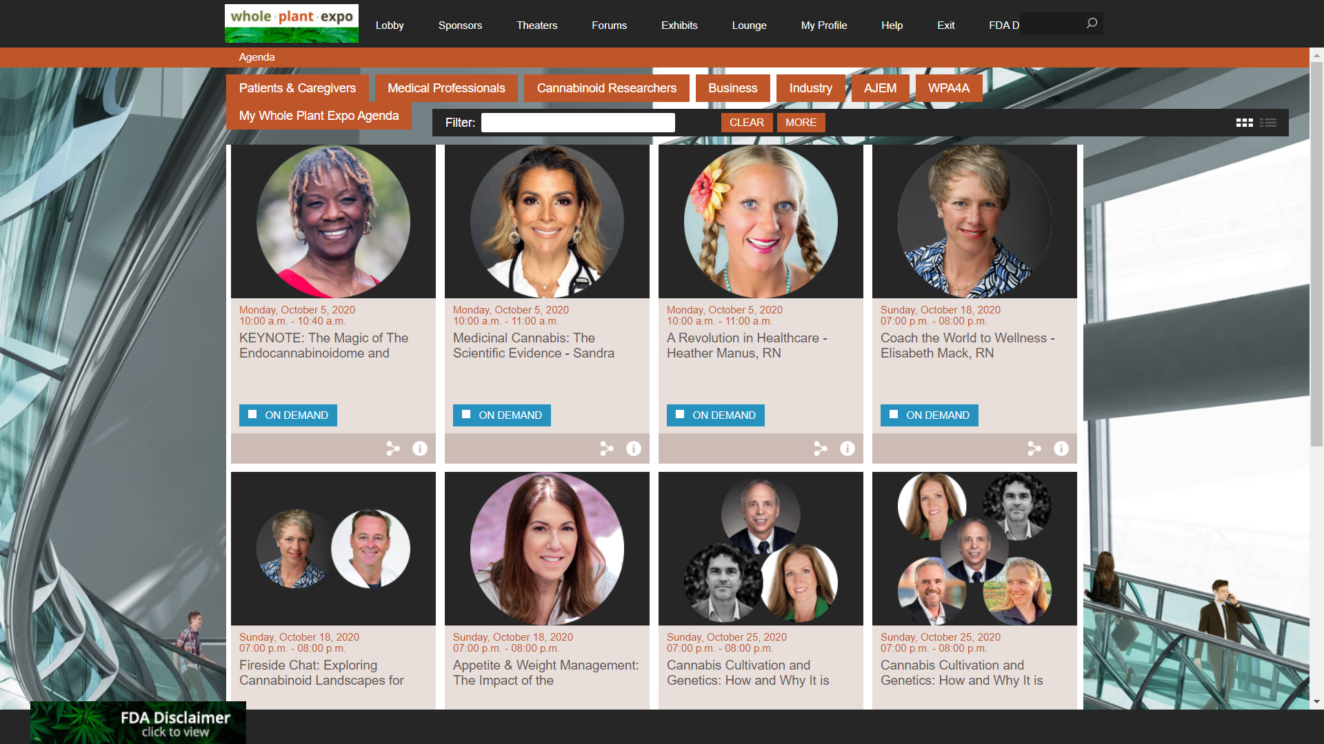The image size is (1324, 744).
Task: Focus the Filter text field
Action: (x=578, y=123)
